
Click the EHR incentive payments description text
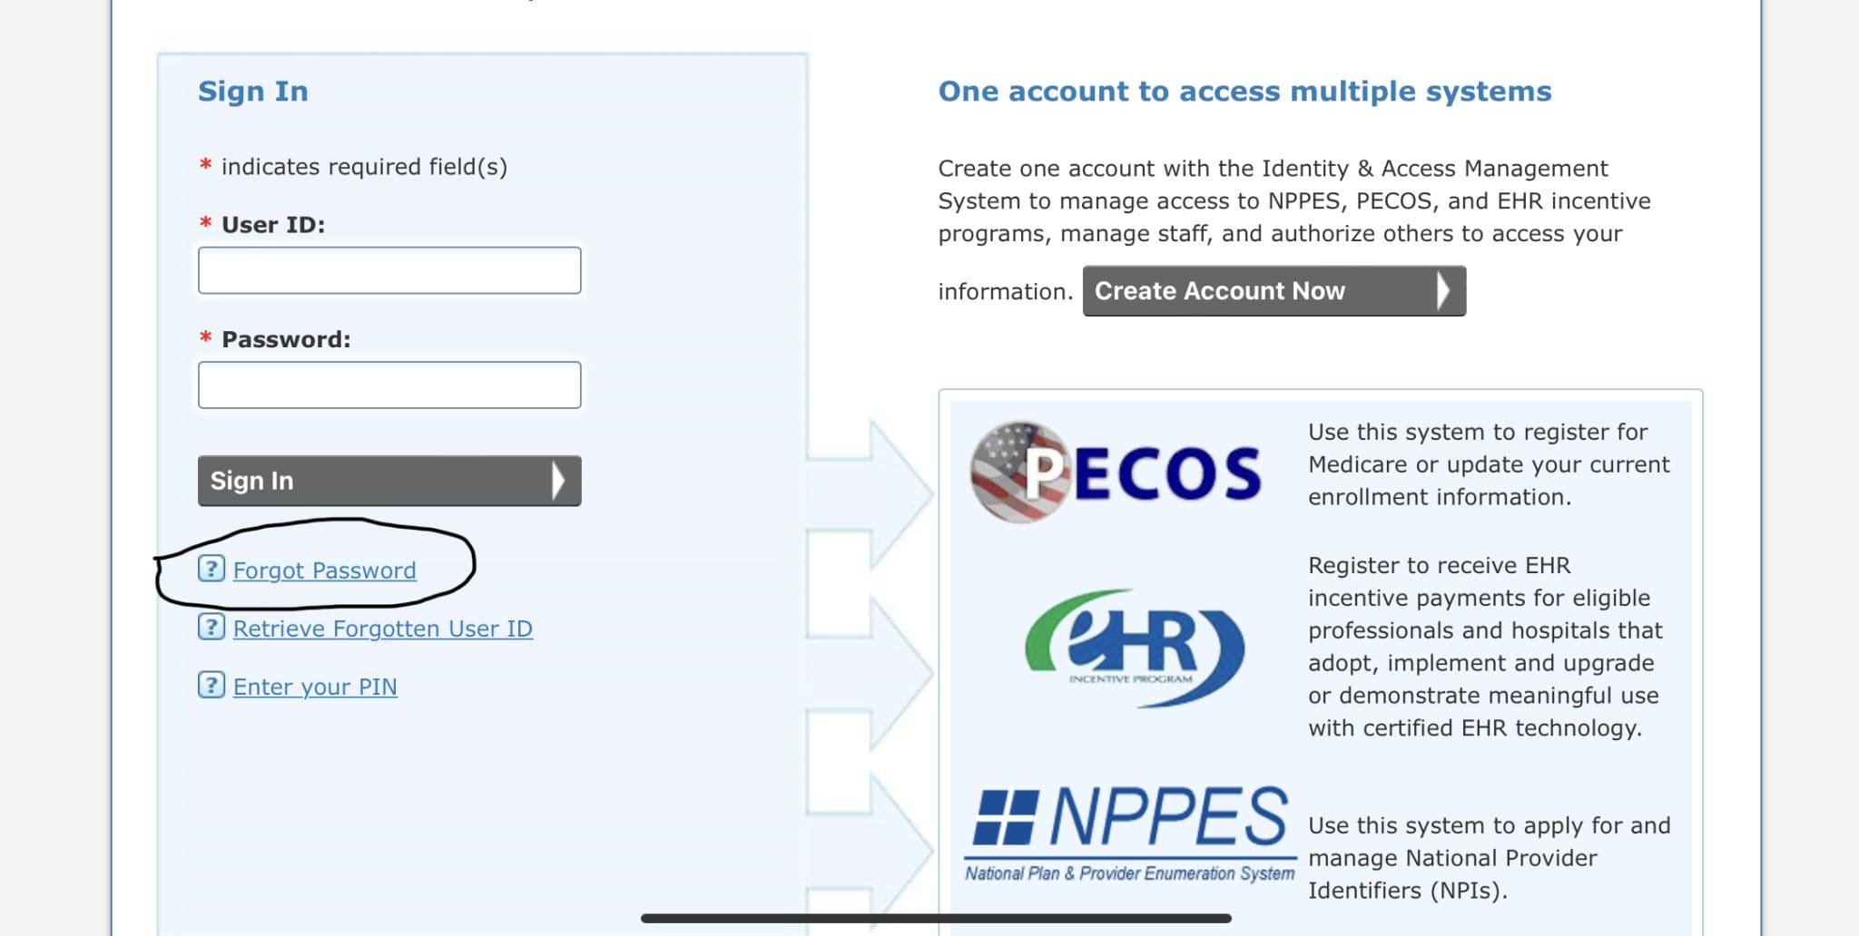click(x=1485, y=646)
